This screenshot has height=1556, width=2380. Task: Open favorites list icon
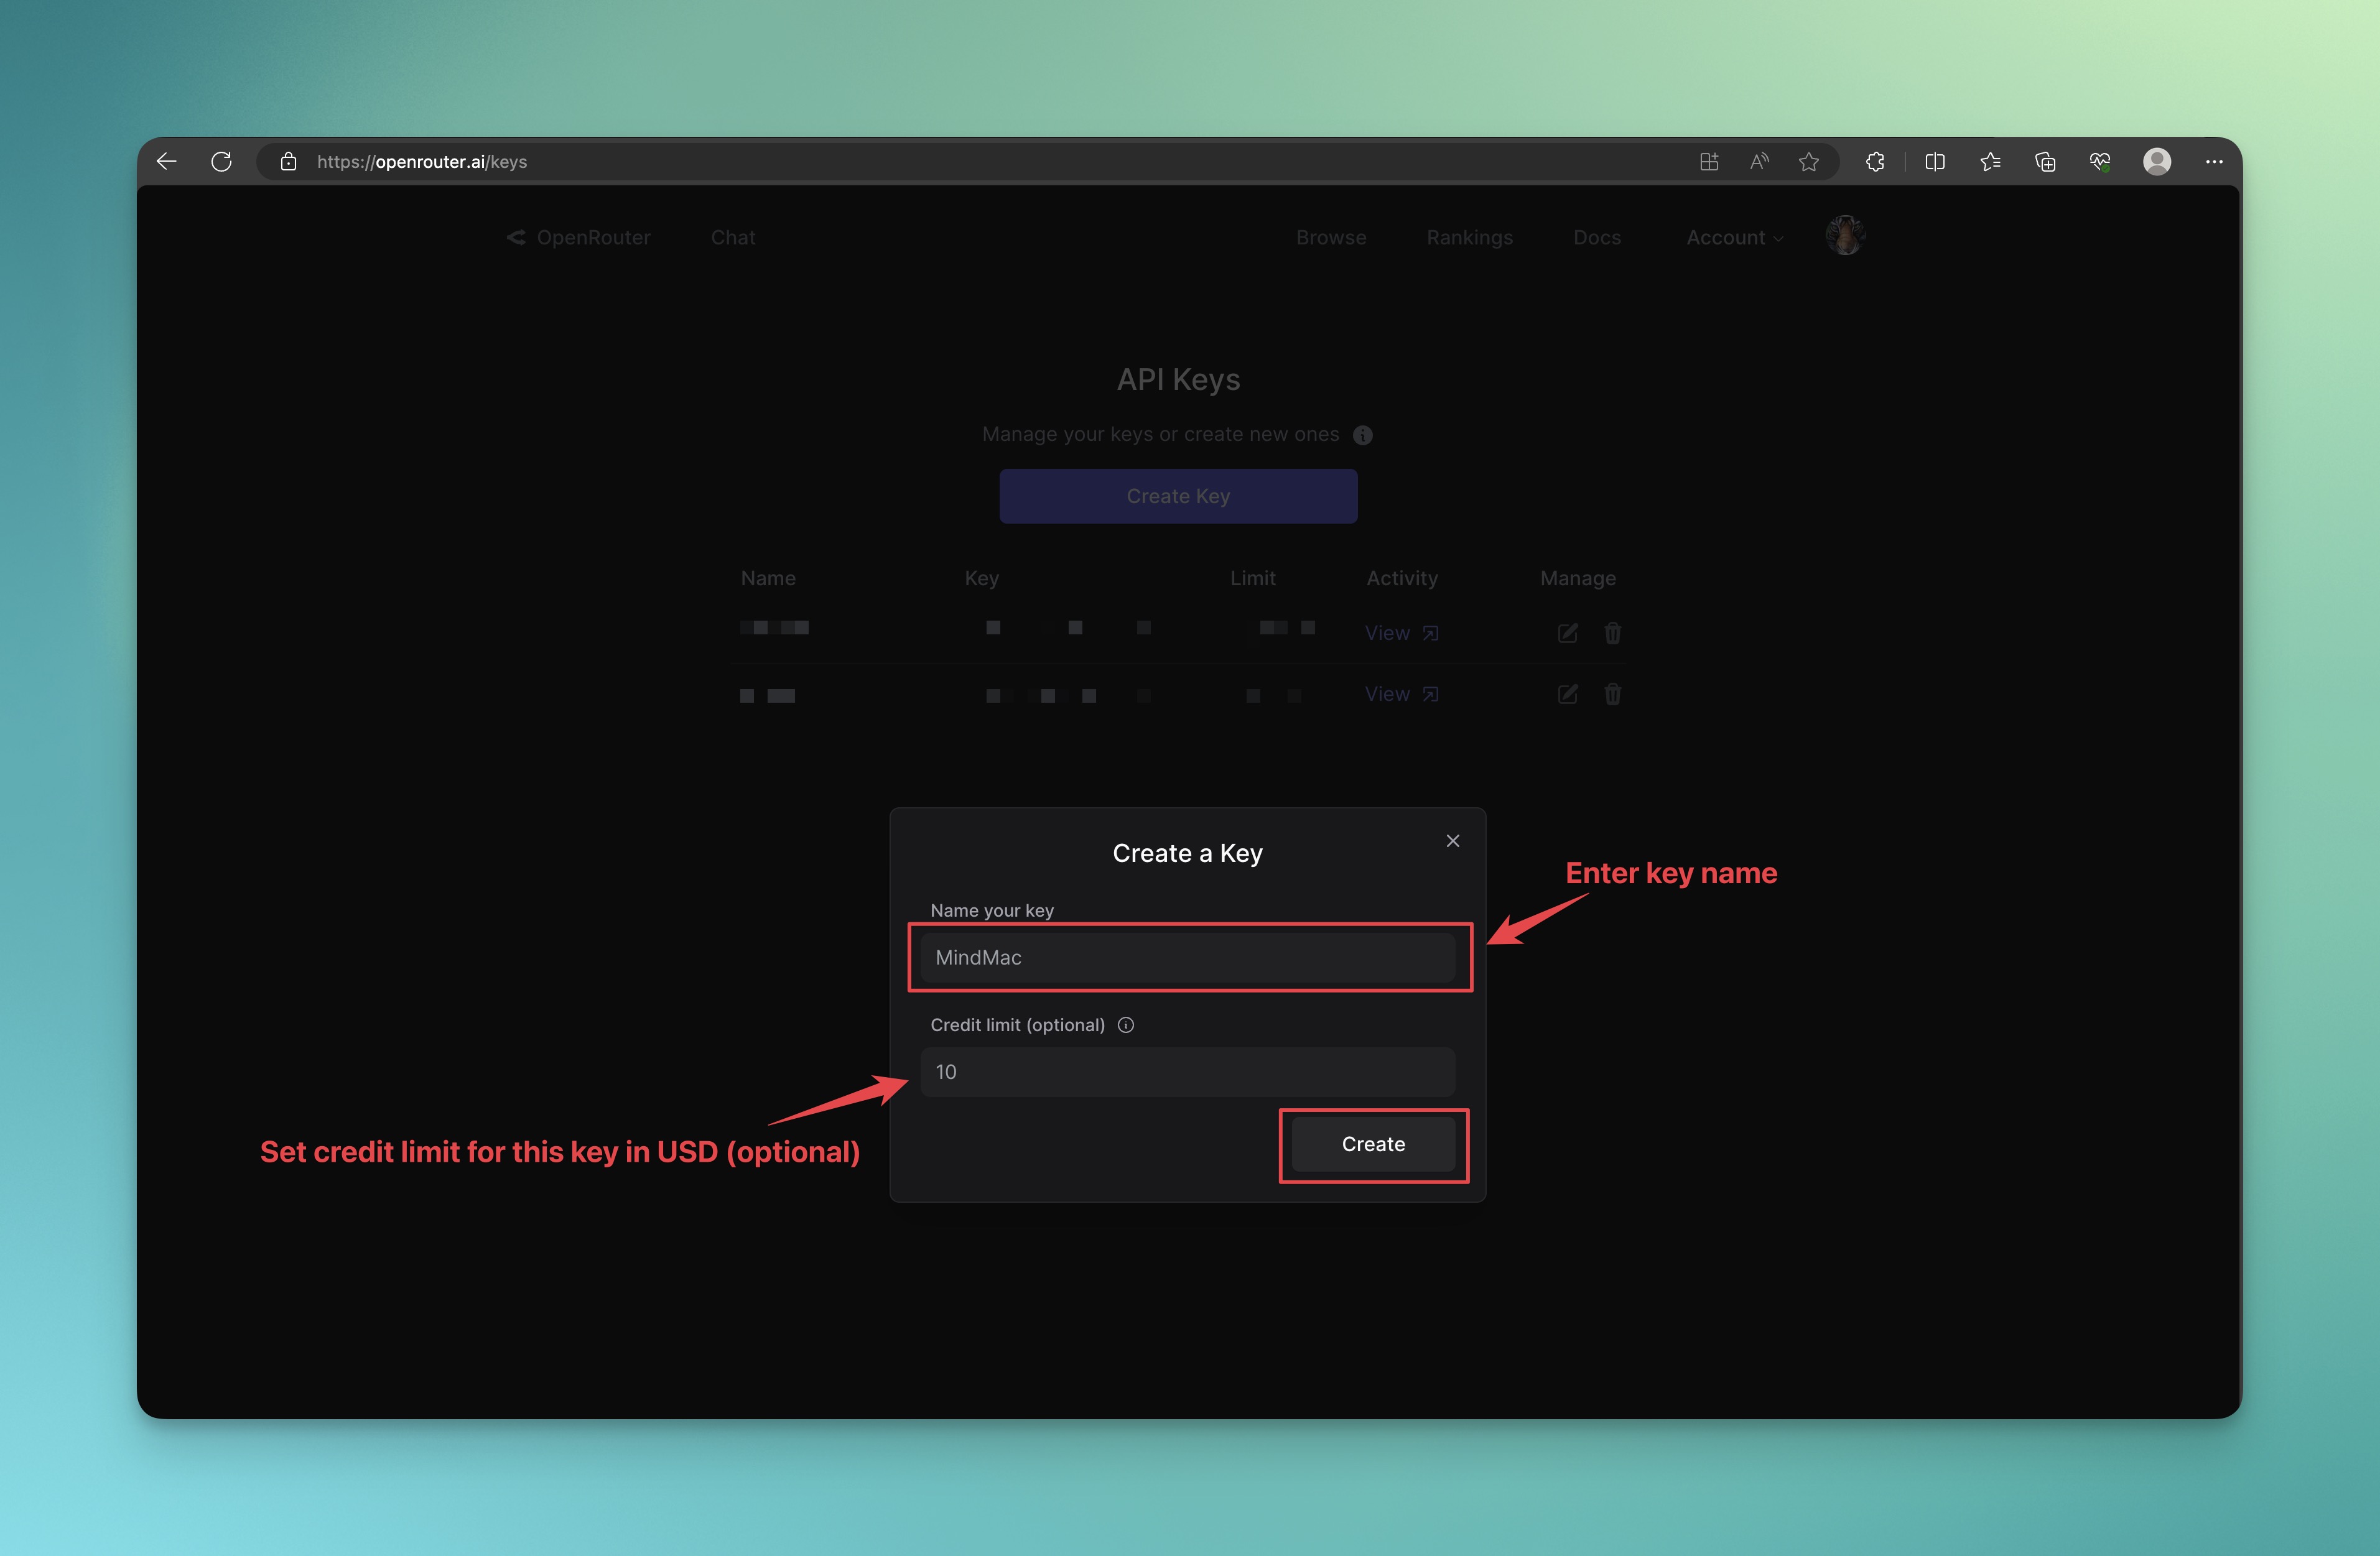coord(1990,161)
